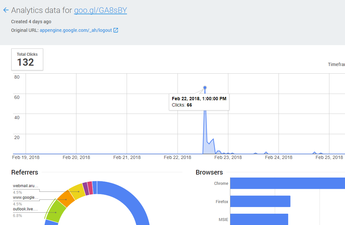Click the Total Clicks 132 card
The image size is (345, 225).
pos(27,59)
